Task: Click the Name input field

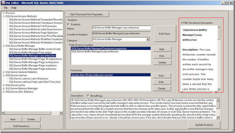Action: tap(121, 28)
